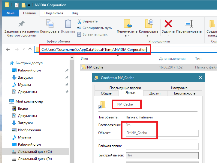This screenshot has width=217, height=163.
Task: Click the Объект target path field
Action: [x=162, y=133]
